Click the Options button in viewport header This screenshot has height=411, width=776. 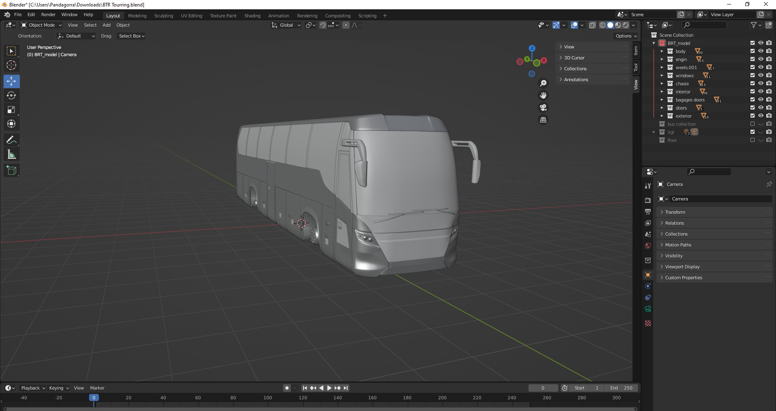click(626, 36)
